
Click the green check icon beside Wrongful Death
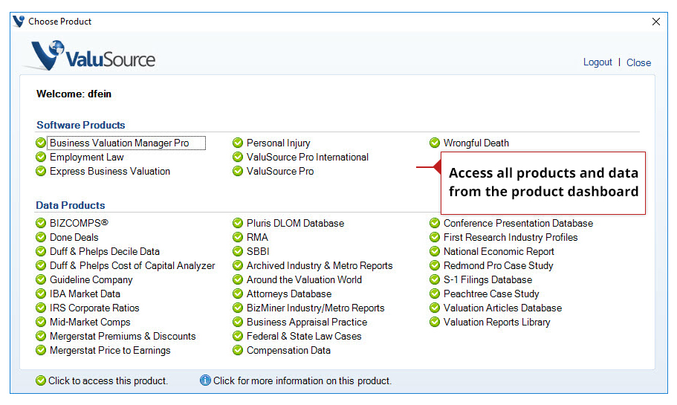(x=435, y=143)
